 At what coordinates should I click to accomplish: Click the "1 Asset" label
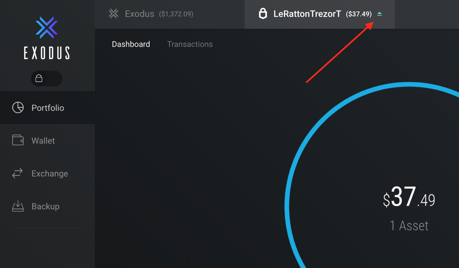click(409, 226)
